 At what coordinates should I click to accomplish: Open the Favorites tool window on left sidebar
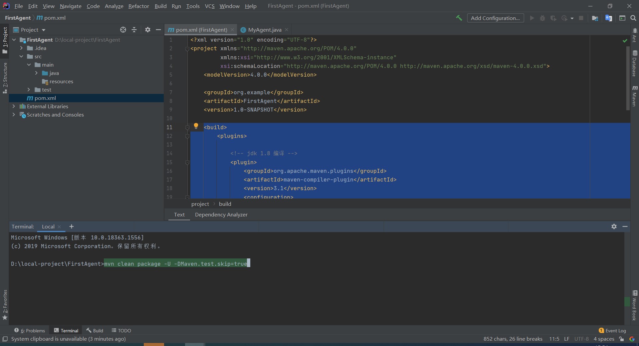5,305
